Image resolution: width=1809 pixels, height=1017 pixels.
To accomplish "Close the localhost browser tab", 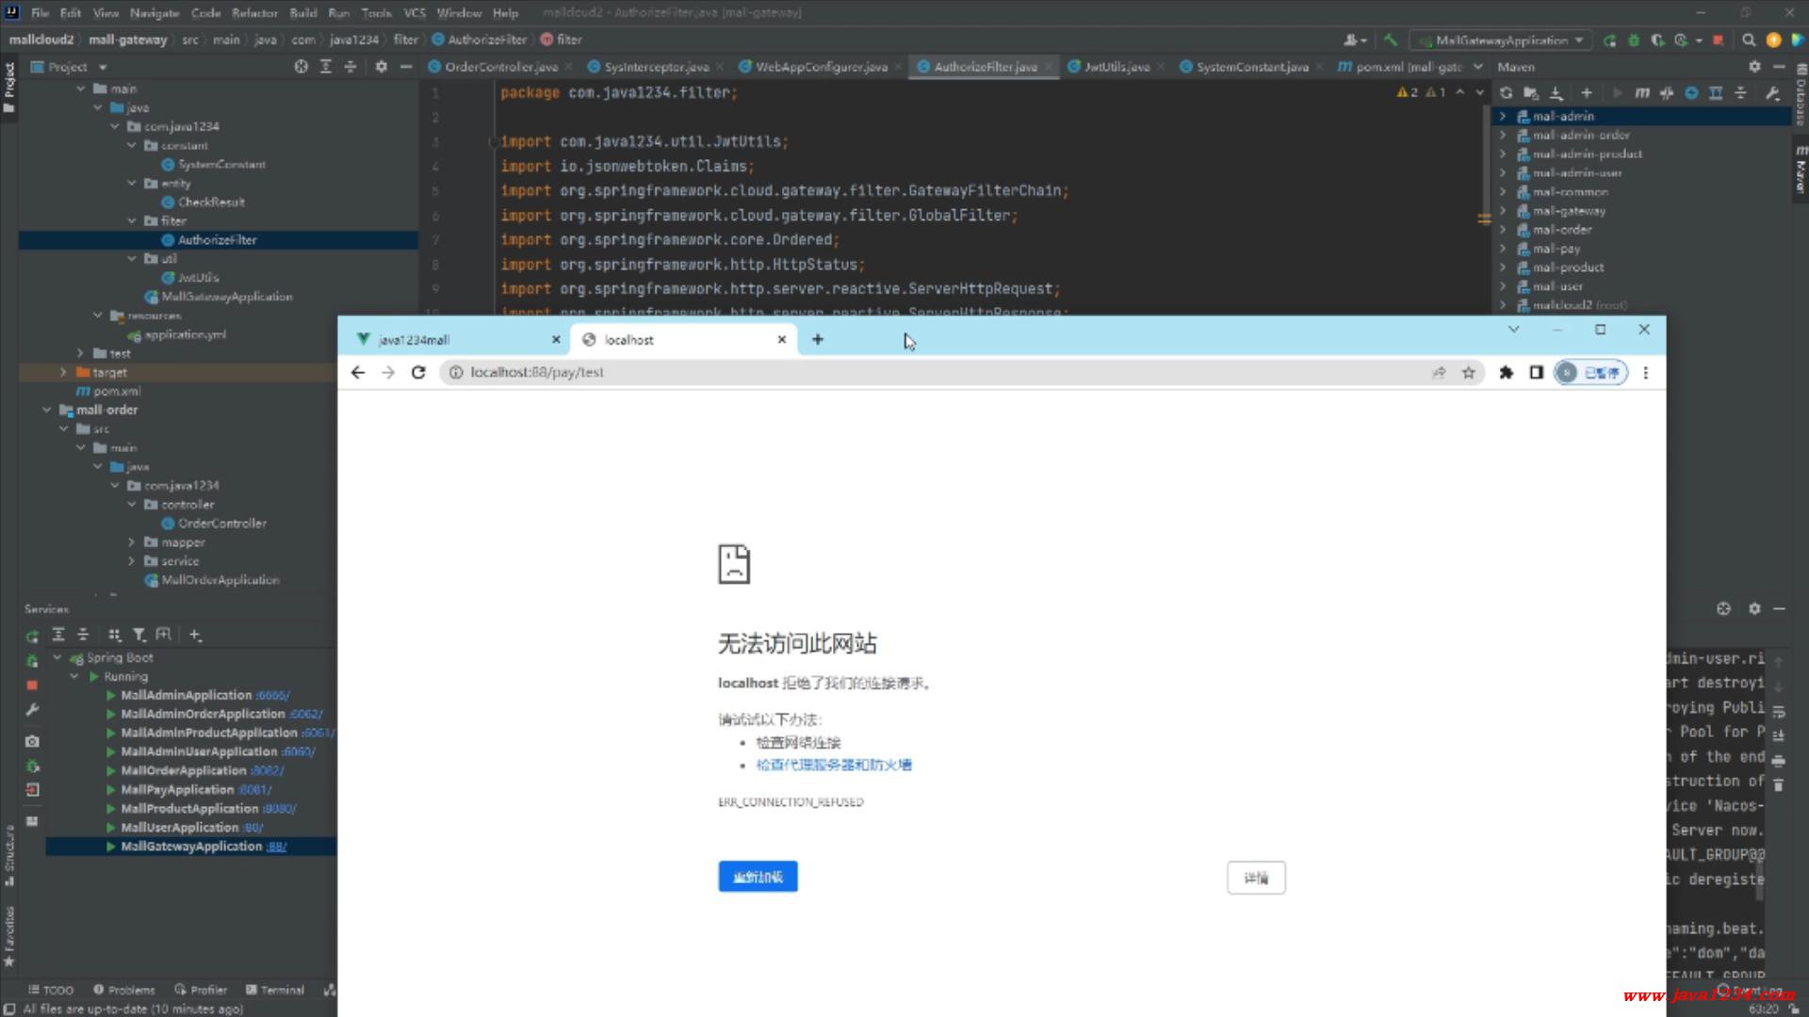I will [781, 340].
